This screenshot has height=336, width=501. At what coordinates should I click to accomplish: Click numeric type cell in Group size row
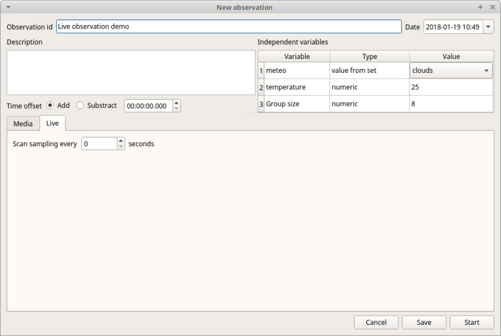point(369,104)
